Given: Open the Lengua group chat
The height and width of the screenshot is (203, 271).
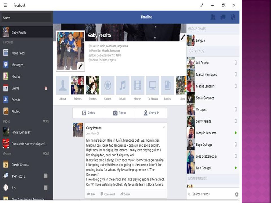Looking at the screenshot, I should click(213, 40).
